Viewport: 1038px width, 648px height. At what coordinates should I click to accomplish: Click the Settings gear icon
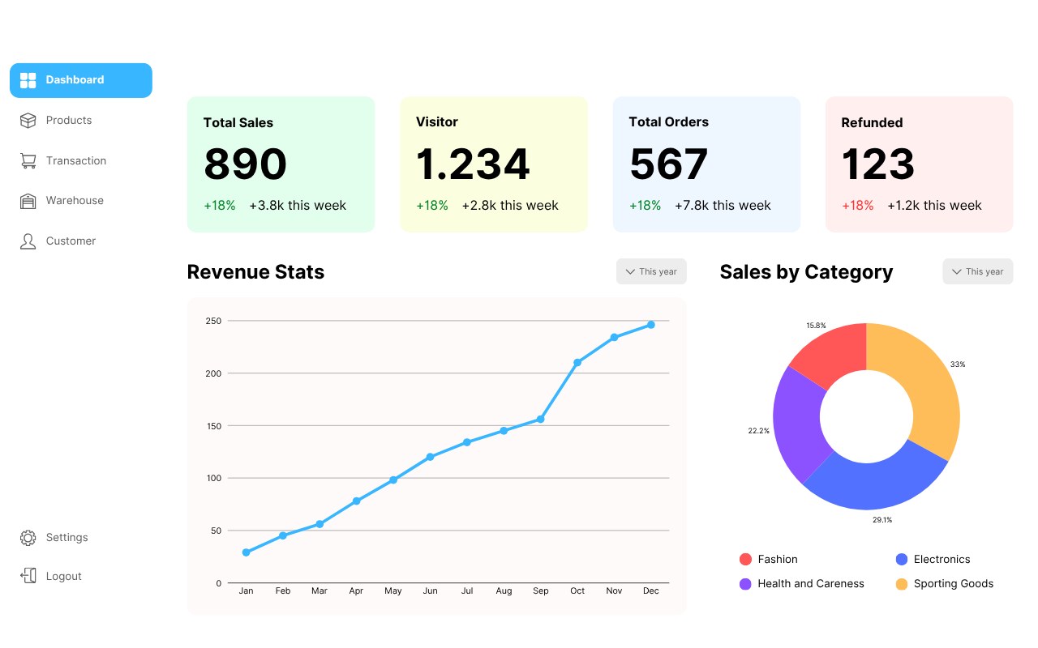tap(28, 538)
